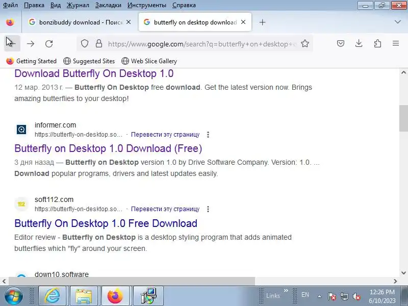Screen dimensions: 408x306
Task: Click the soft112.com result domain text
Action: (x=54, y=199)
